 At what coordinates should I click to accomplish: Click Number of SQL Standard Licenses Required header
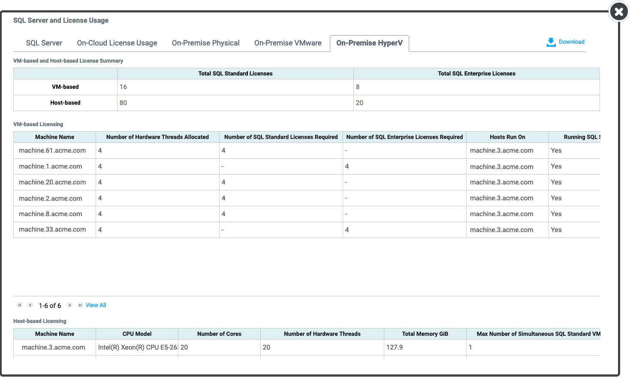tap(281, 137)
